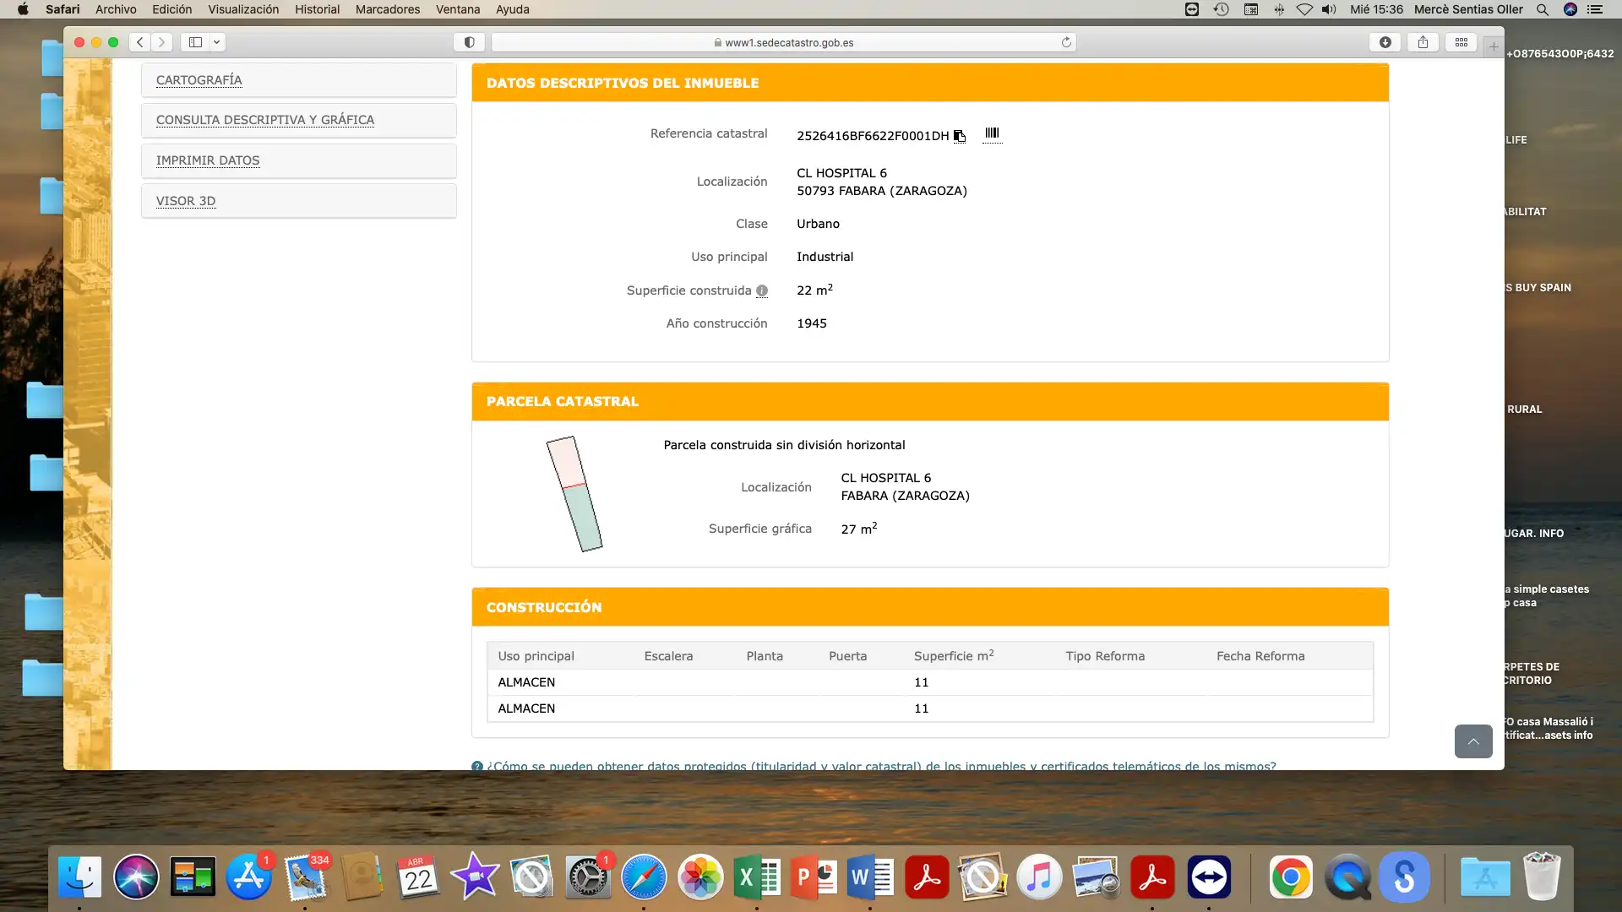
Task: Copy the cadastral reference to clipboard
Action: pyautogui.click(x=960, y=136)
